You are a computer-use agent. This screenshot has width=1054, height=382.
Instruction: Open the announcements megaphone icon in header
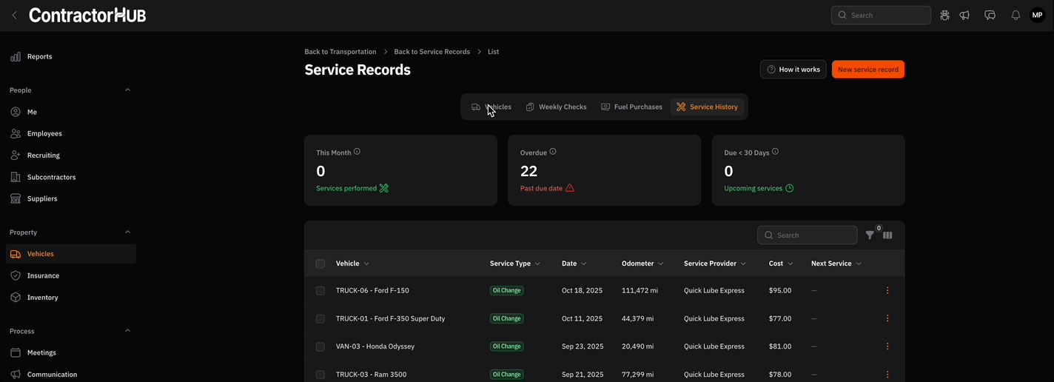(x=964, y=15)
